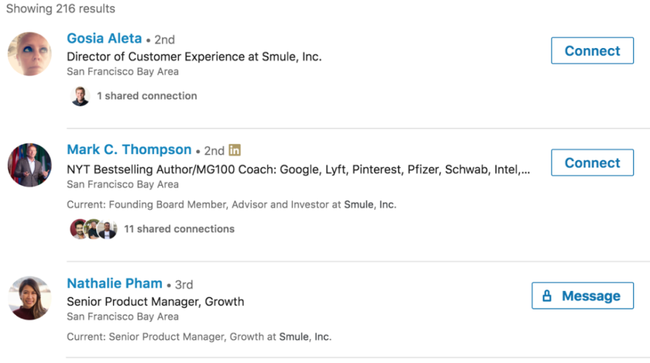Click the lock icon on the Message button

[x=547, y=296]
